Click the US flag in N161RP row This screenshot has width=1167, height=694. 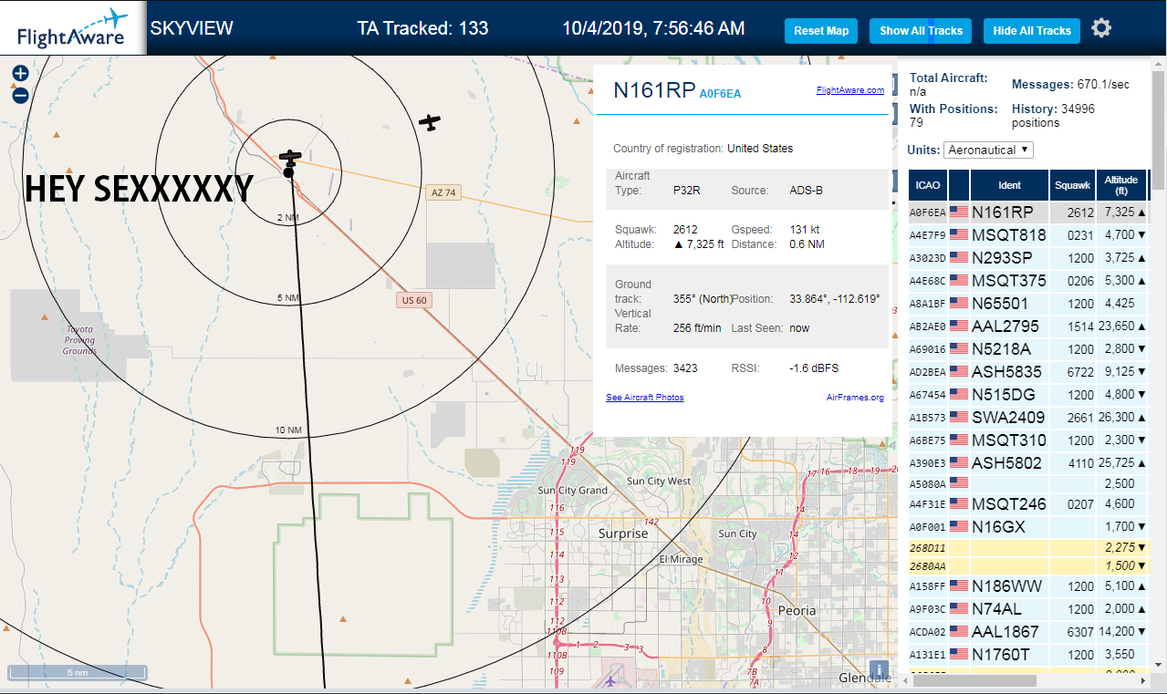pos(958,212)
